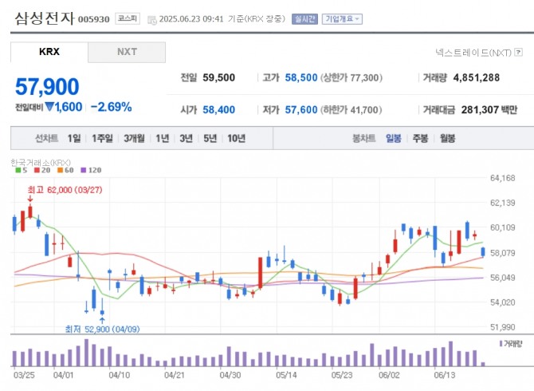Screen dimensions: 534x391
Task: Click the -2.69% change value
Action: point(111,107)
